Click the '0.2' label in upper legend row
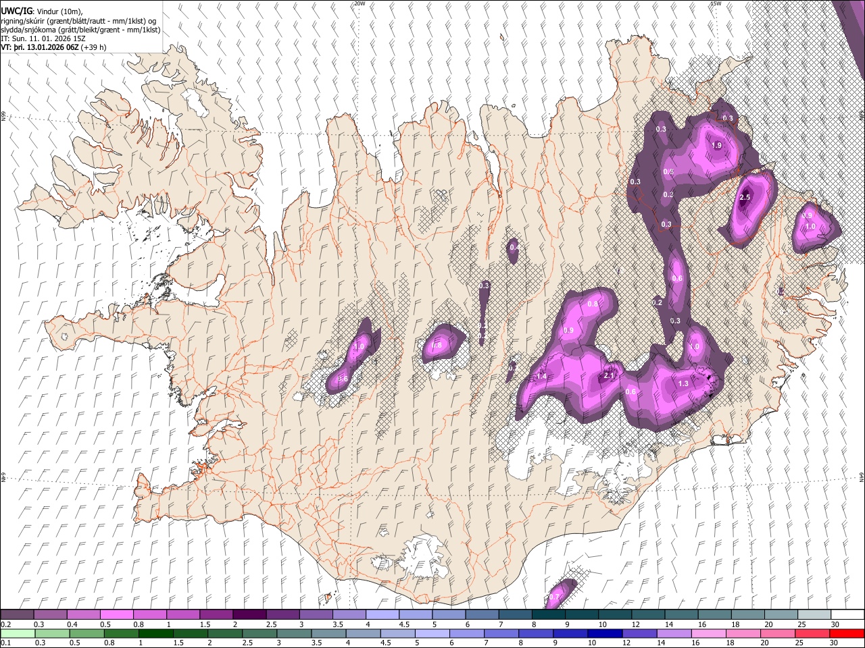Viewport: 865px width, 648px height. coord(5,624)
